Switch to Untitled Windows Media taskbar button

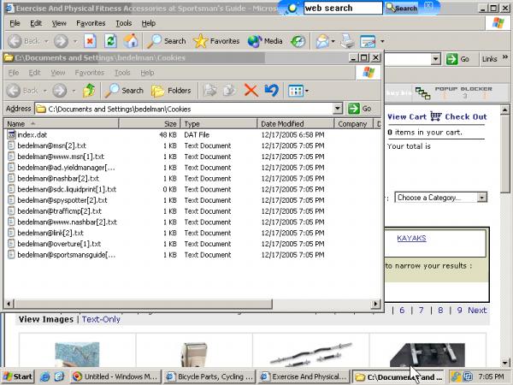(x=115, y=376)
